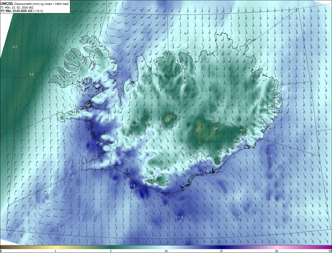This screenshot has width=332, height=253.
Task: Click the 4.9 value label in the north
Action: point(176,74)
